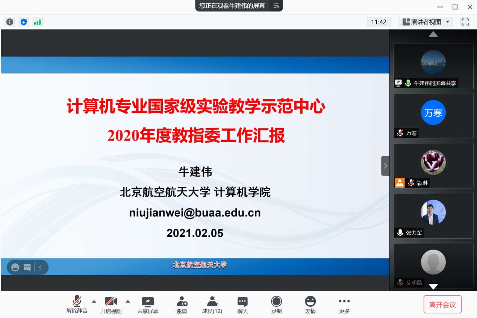Open the Invite (邀请) option
Image resolution: width=477 pixels, height=318 pixels.
[x=182, y=305]
